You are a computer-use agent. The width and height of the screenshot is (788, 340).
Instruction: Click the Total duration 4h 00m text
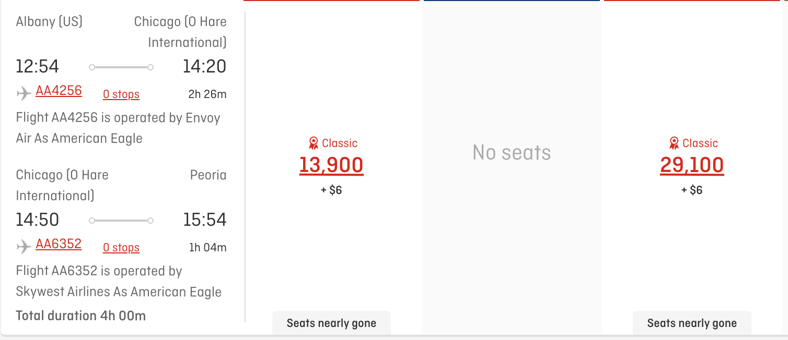point(81,315)
